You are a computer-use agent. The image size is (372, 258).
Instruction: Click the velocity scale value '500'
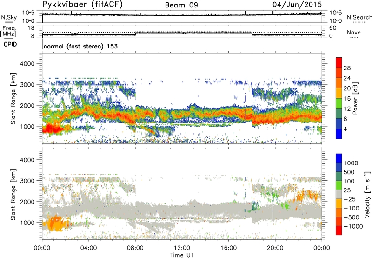coord(349,172)
